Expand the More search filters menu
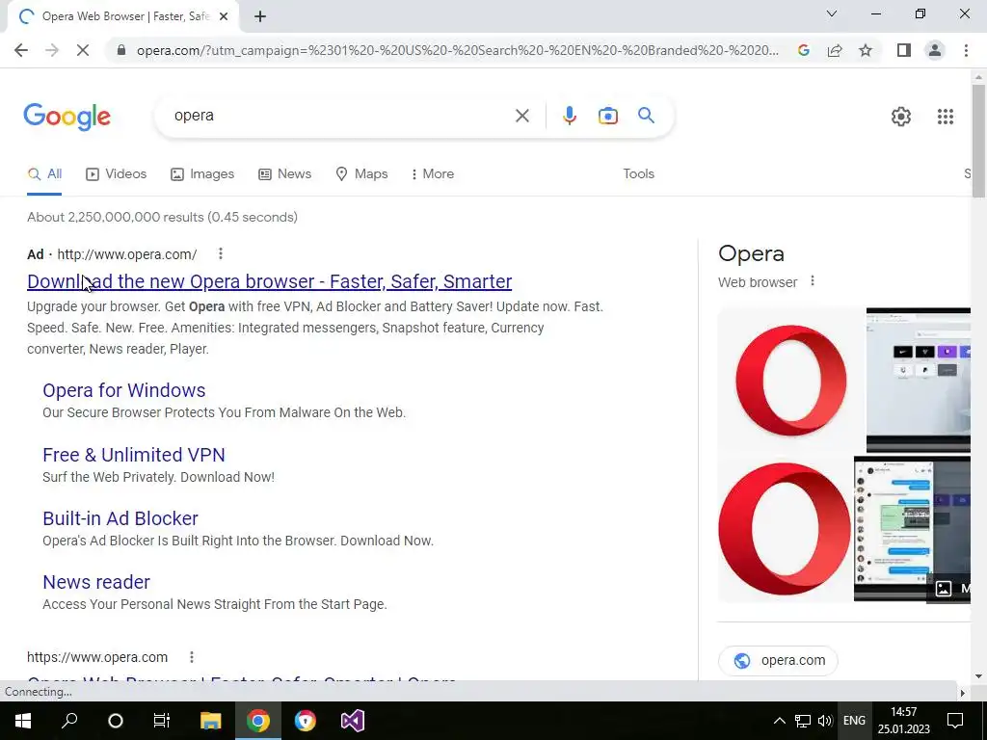The image size is (987, 740). (432, 174)
